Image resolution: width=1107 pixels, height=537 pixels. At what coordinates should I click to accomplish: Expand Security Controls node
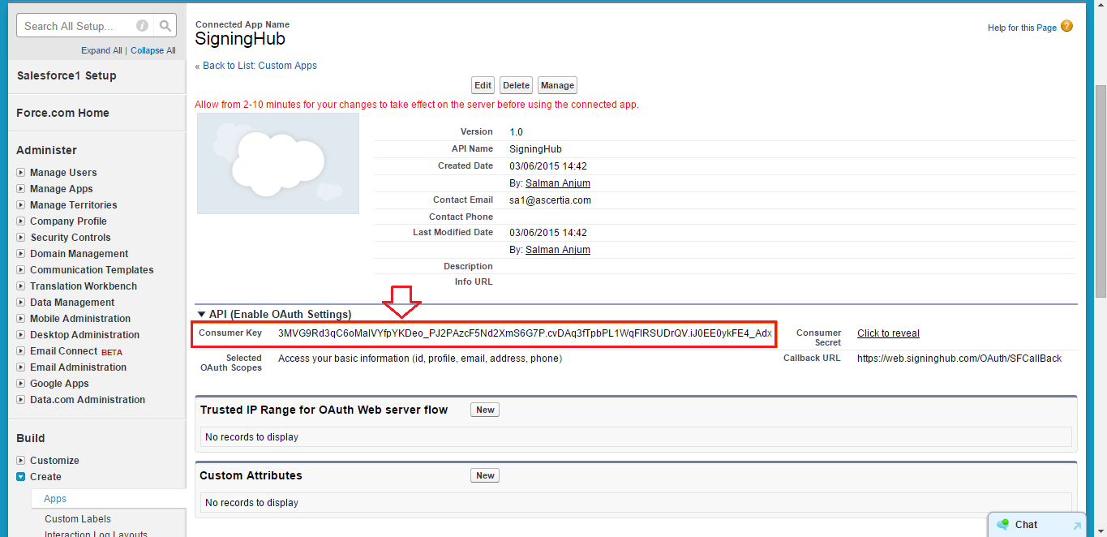point(21,238)
